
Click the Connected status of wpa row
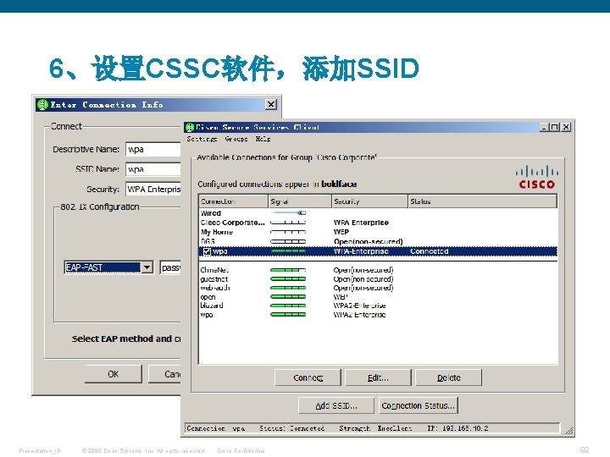pos(429,251)
